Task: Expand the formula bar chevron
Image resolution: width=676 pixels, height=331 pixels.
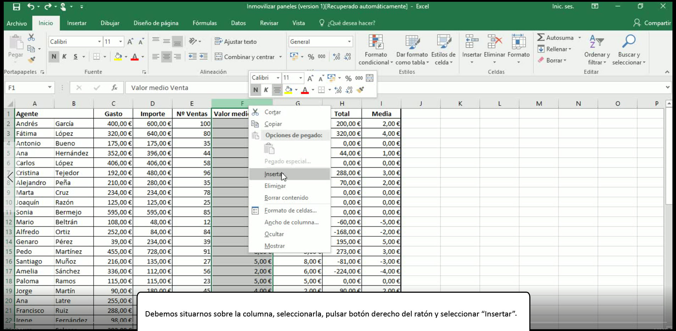Action: 667,87
